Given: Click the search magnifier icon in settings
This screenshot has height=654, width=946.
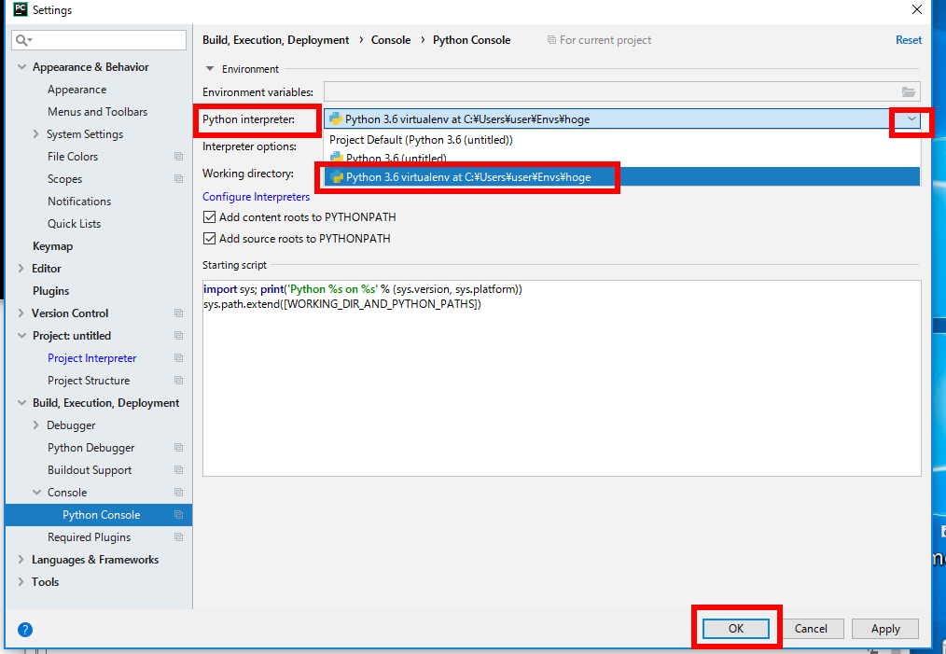Looking at the screenshot, I should (23, 40).
